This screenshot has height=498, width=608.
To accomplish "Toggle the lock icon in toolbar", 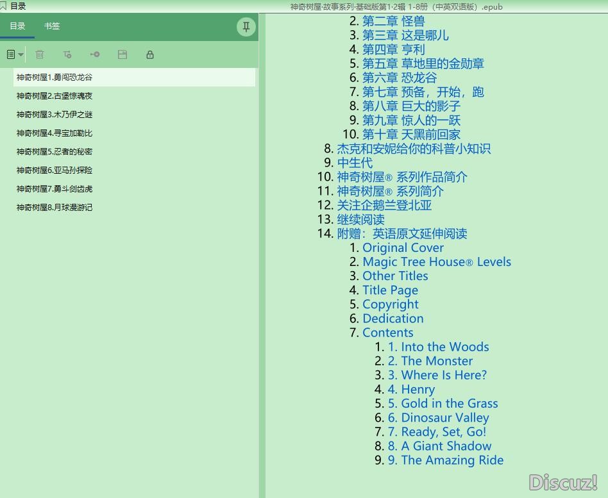I will point(150,54).
